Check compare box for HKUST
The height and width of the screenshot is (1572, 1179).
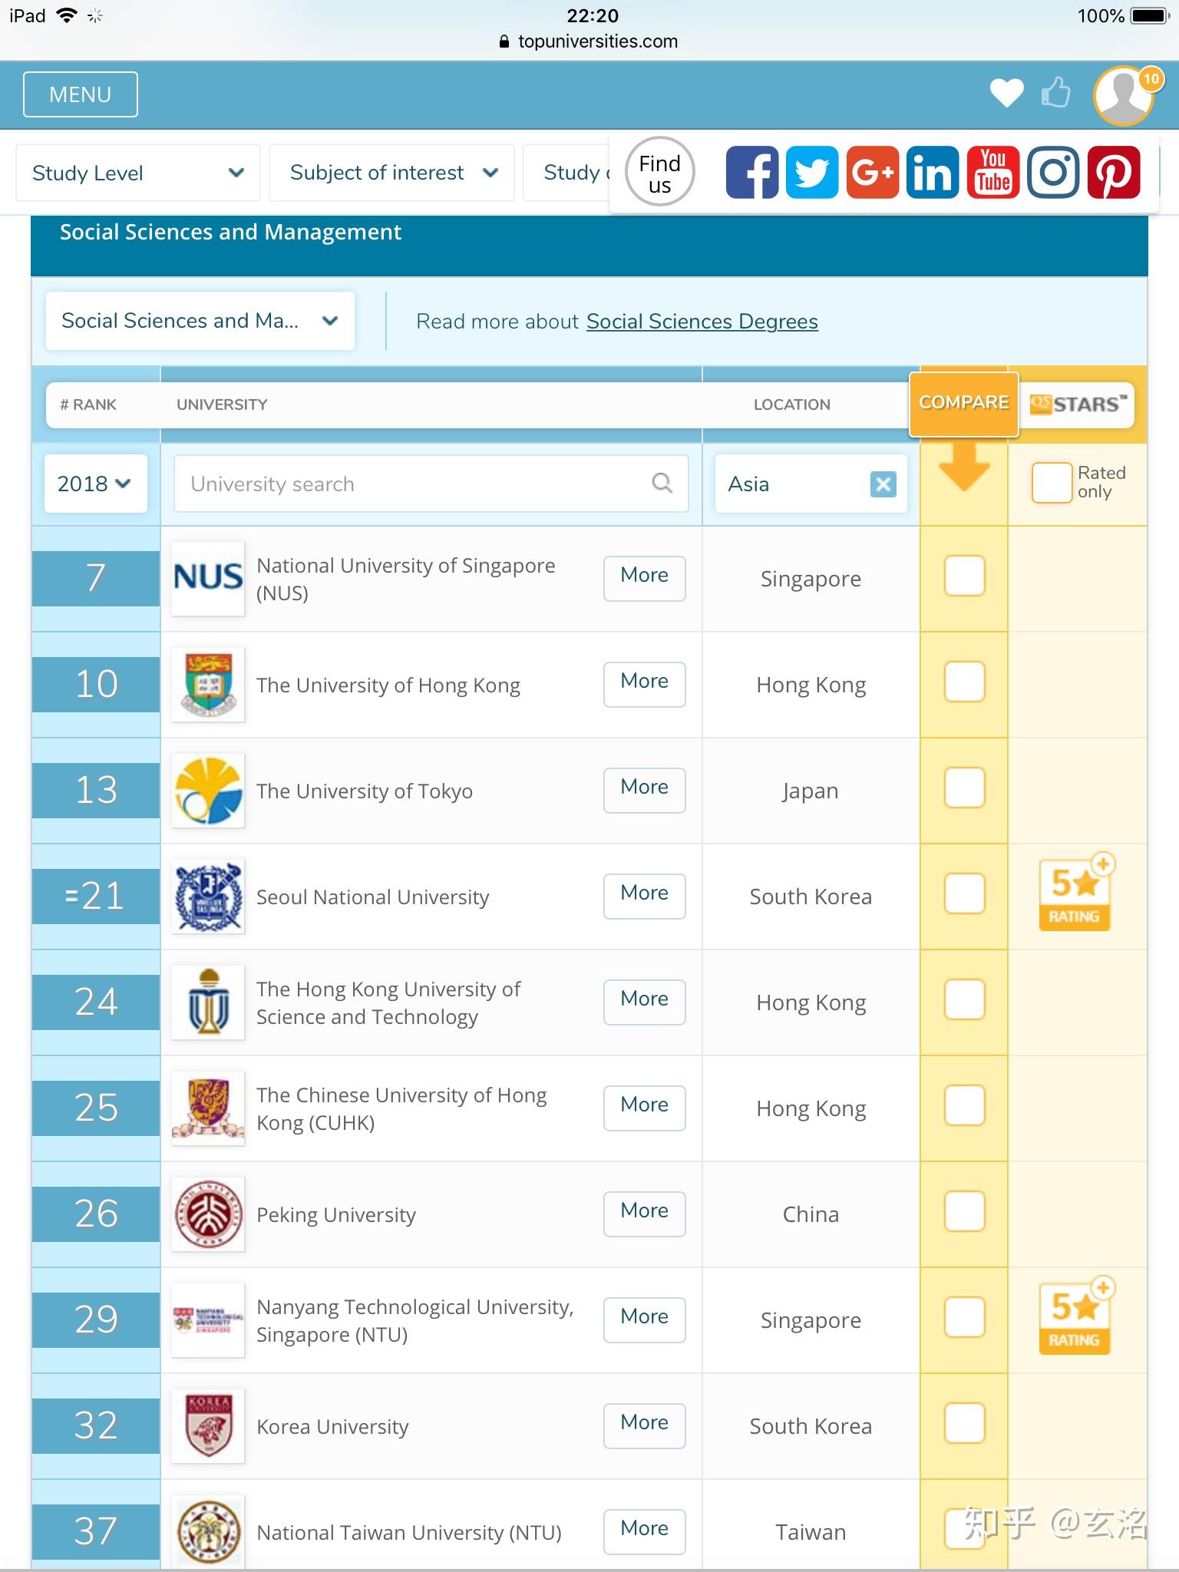964,999
